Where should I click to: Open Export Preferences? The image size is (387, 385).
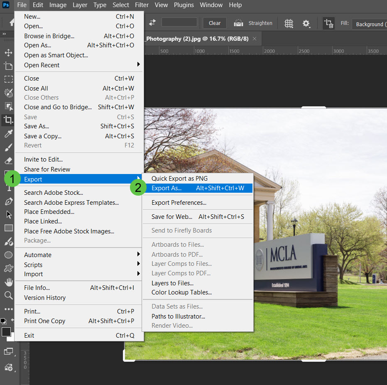198,203
